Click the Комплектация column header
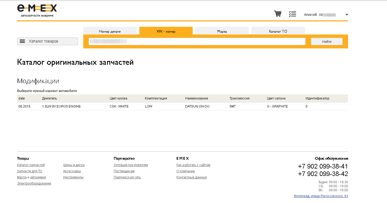 point(156,98)
